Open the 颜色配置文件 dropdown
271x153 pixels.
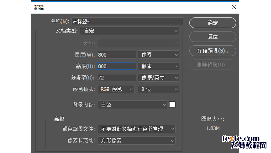tap(136, 129)
